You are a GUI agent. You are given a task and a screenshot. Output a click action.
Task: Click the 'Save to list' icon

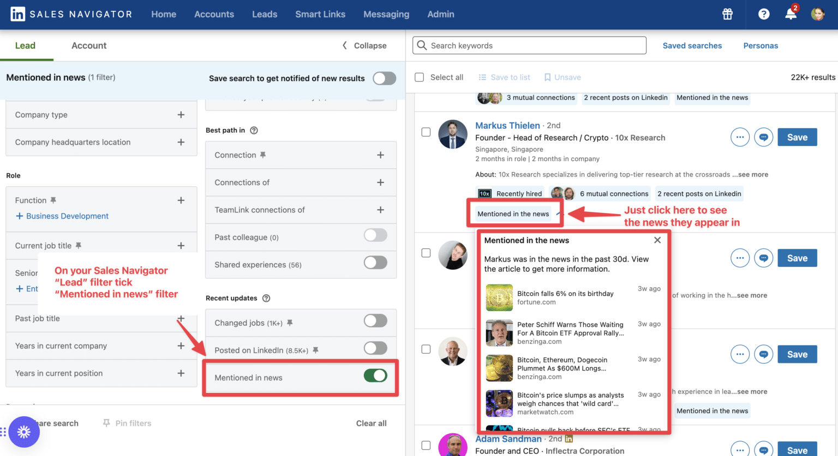482,77
